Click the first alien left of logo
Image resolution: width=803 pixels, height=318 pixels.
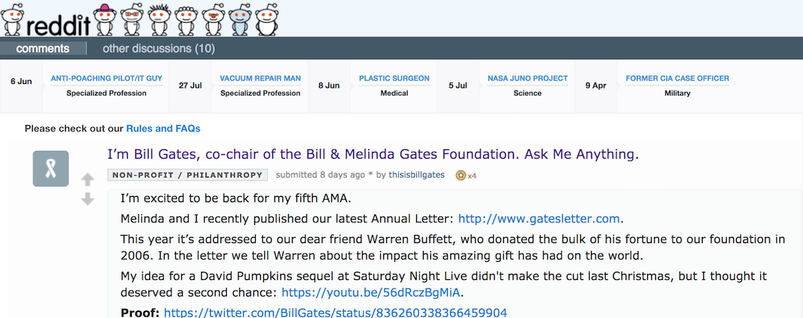(13, 19)
